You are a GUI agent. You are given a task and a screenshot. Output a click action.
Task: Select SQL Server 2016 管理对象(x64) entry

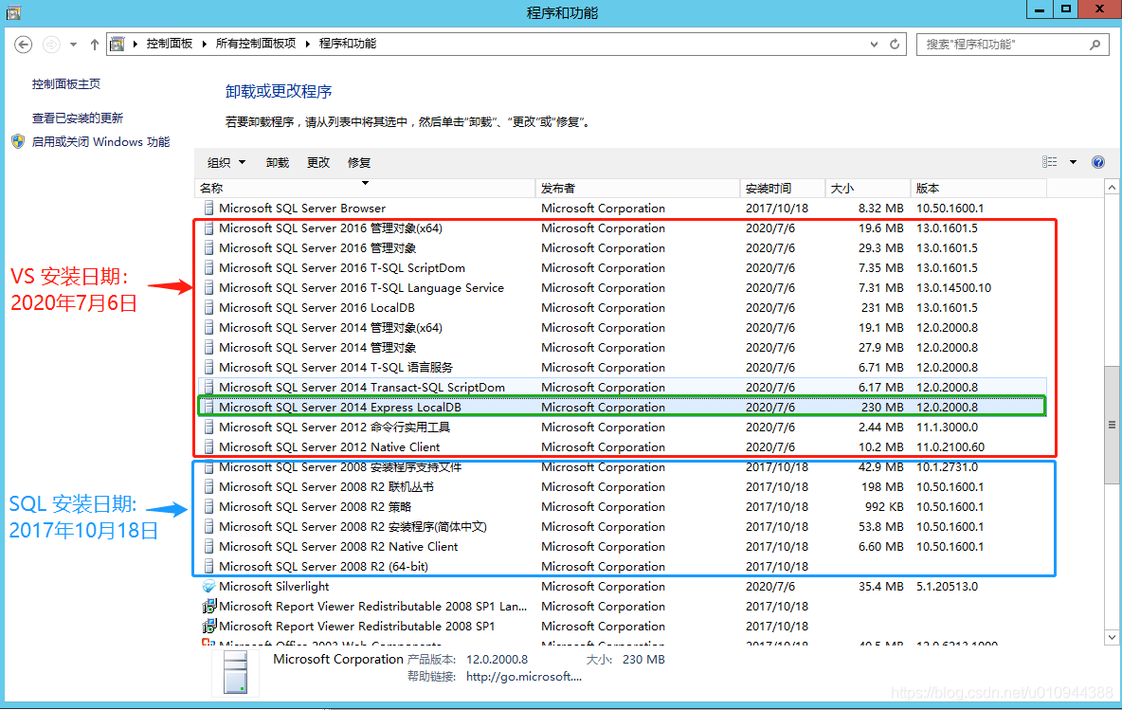click(x=621, y=228)
